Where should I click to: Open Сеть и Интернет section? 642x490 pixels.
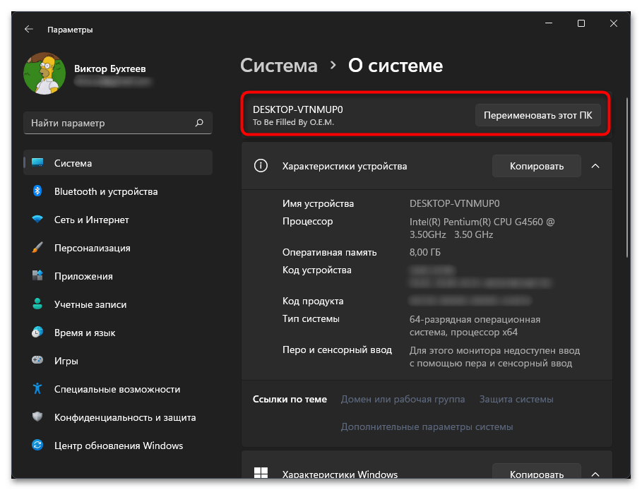(x=118, y=220)
